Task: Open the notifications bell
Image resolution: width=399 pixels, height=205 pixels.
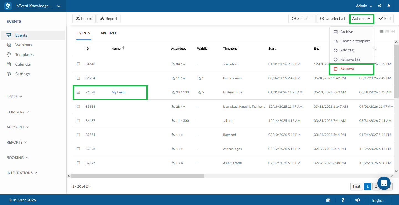Action: point(389,6)
